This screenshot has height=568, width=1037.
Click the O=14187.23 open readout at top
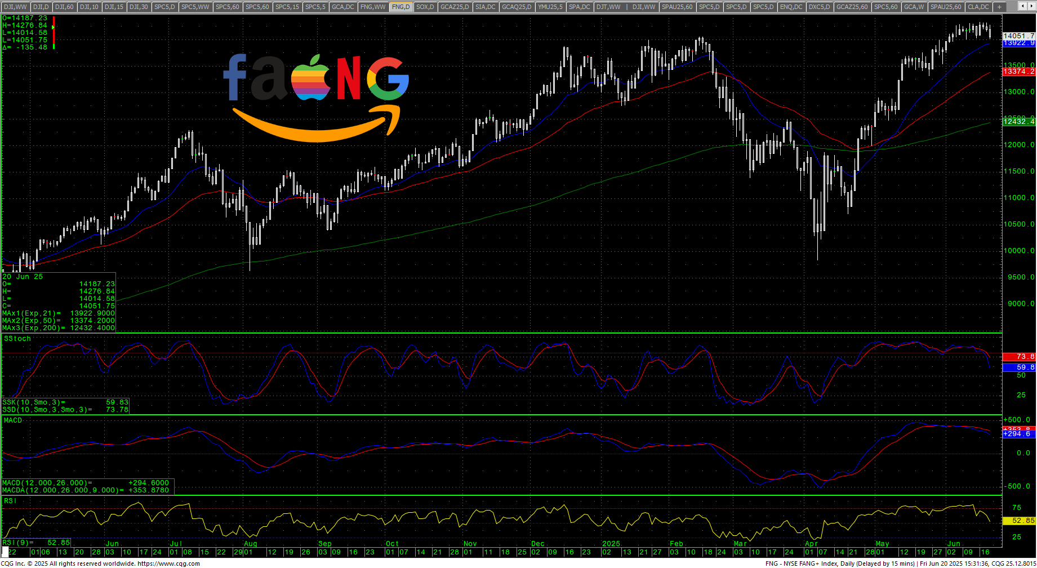point(25,18)
